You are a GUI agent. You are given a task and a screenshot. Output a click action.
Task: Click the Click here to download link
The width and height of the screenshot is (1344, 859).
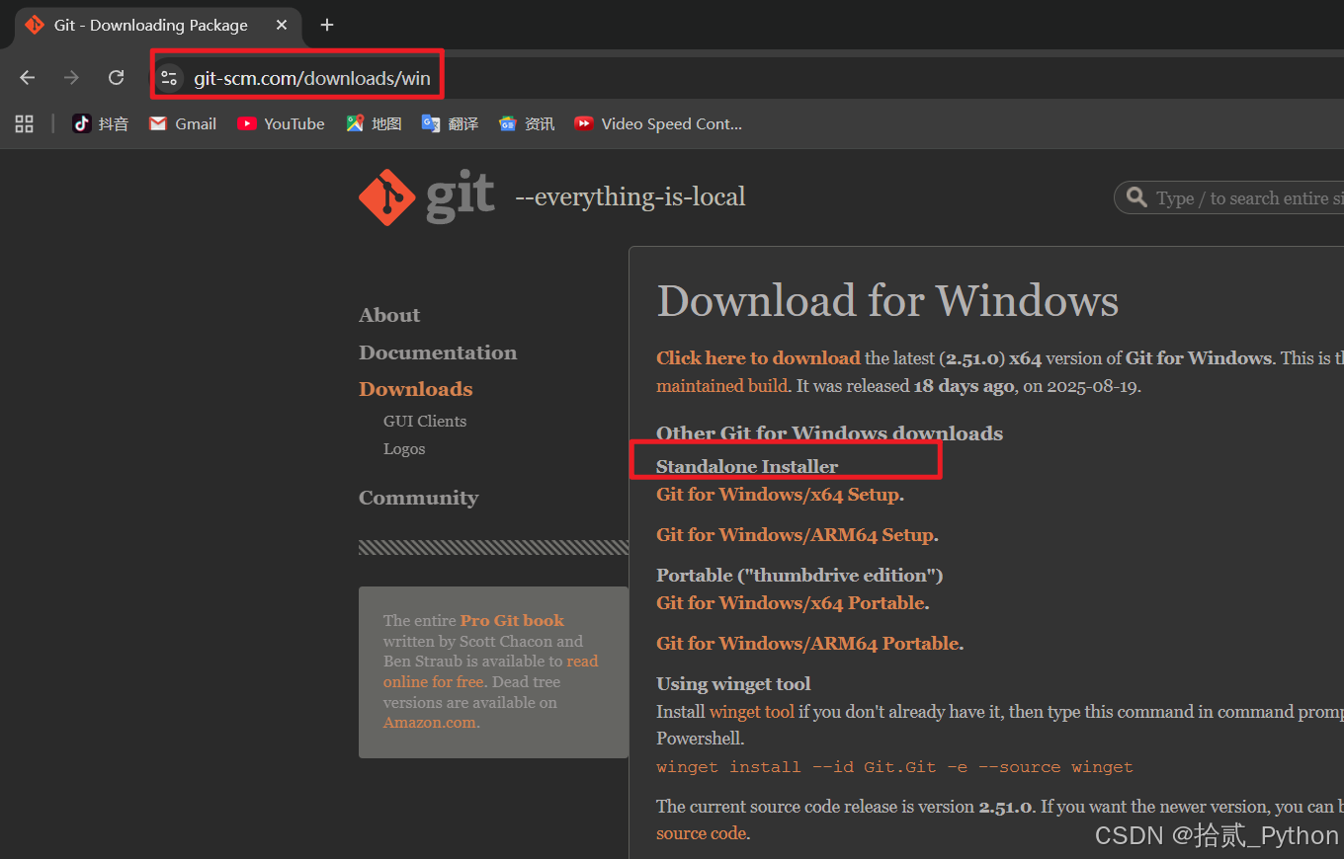point(758,358)
